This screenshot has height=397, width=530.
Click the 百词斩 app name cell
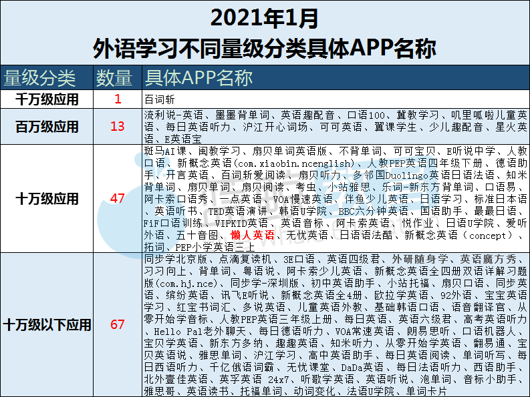158,99
